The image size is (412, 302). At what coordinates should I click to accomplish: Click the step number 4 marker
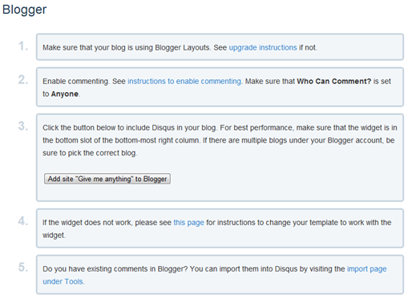coord(23,221)
